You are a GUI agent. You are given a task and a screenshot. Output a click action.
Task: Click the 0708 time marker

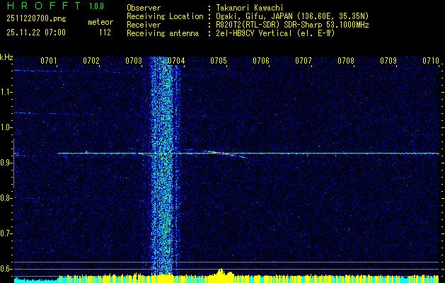tap(346, 60)
